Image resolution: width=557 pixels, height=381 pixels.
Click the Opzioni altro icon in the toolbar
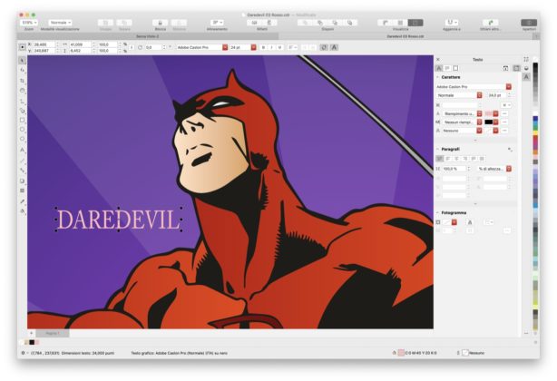coord(491,23)
